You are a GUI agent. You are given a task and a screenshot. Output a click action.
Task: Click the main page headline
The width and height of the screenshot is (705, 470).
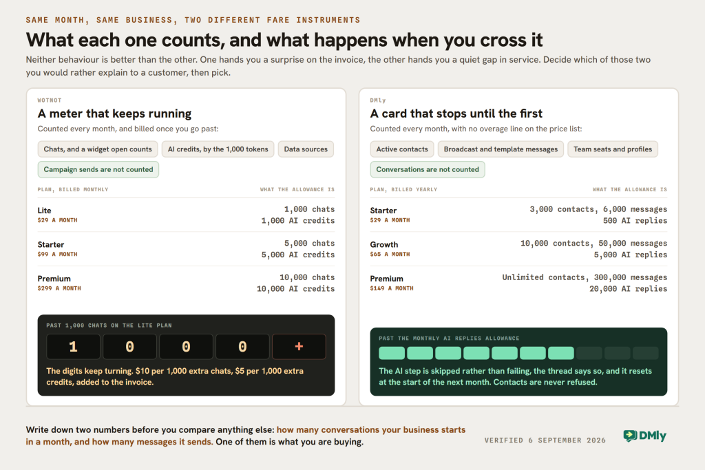pos(284,40)
